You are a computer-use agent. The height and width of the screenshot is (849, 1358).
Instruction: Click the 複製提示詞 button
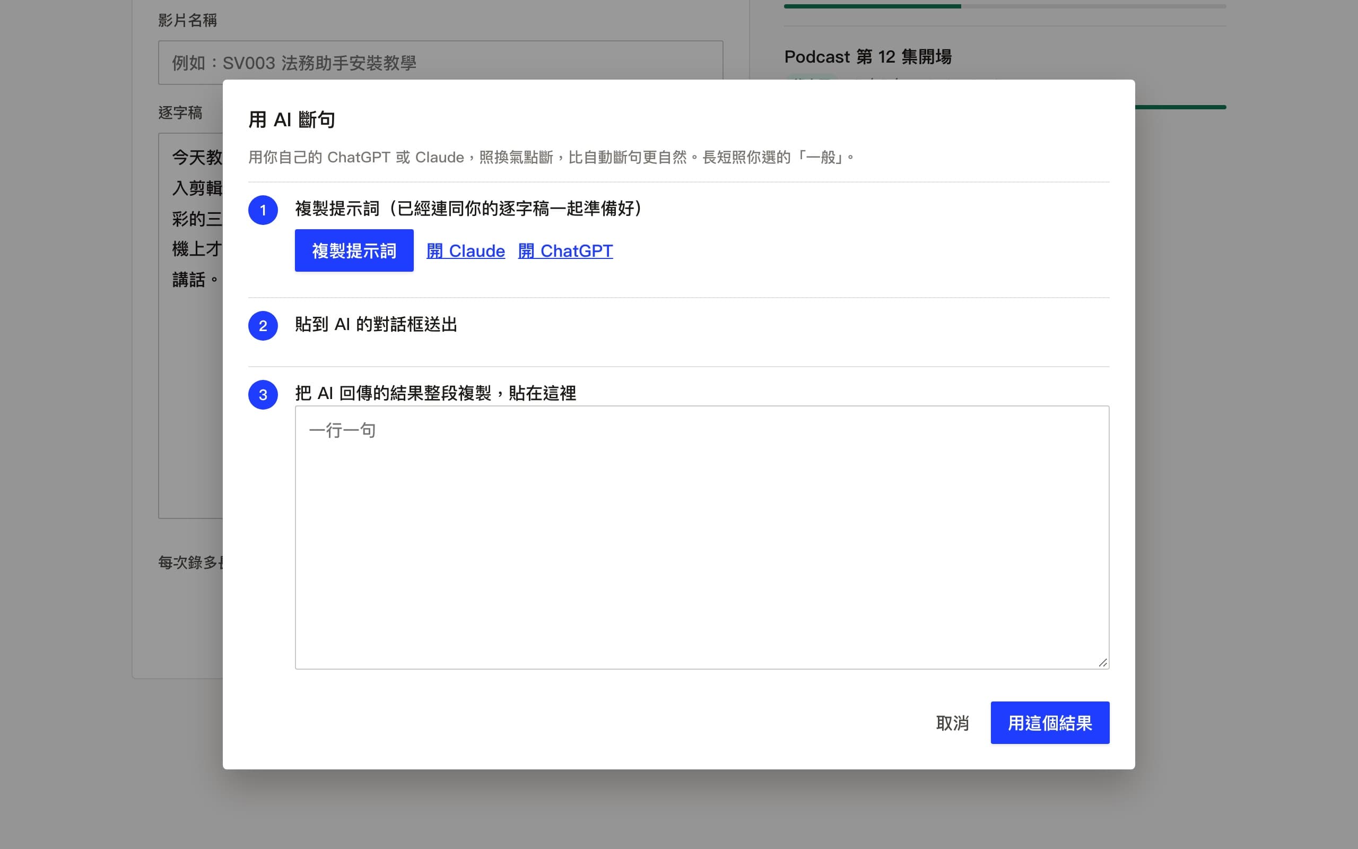coord(354,250)
